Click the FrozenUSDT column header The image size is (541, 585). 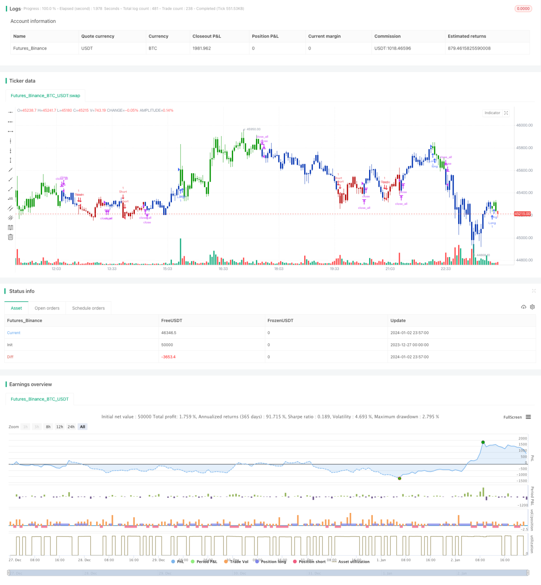(x=280, y=321)
